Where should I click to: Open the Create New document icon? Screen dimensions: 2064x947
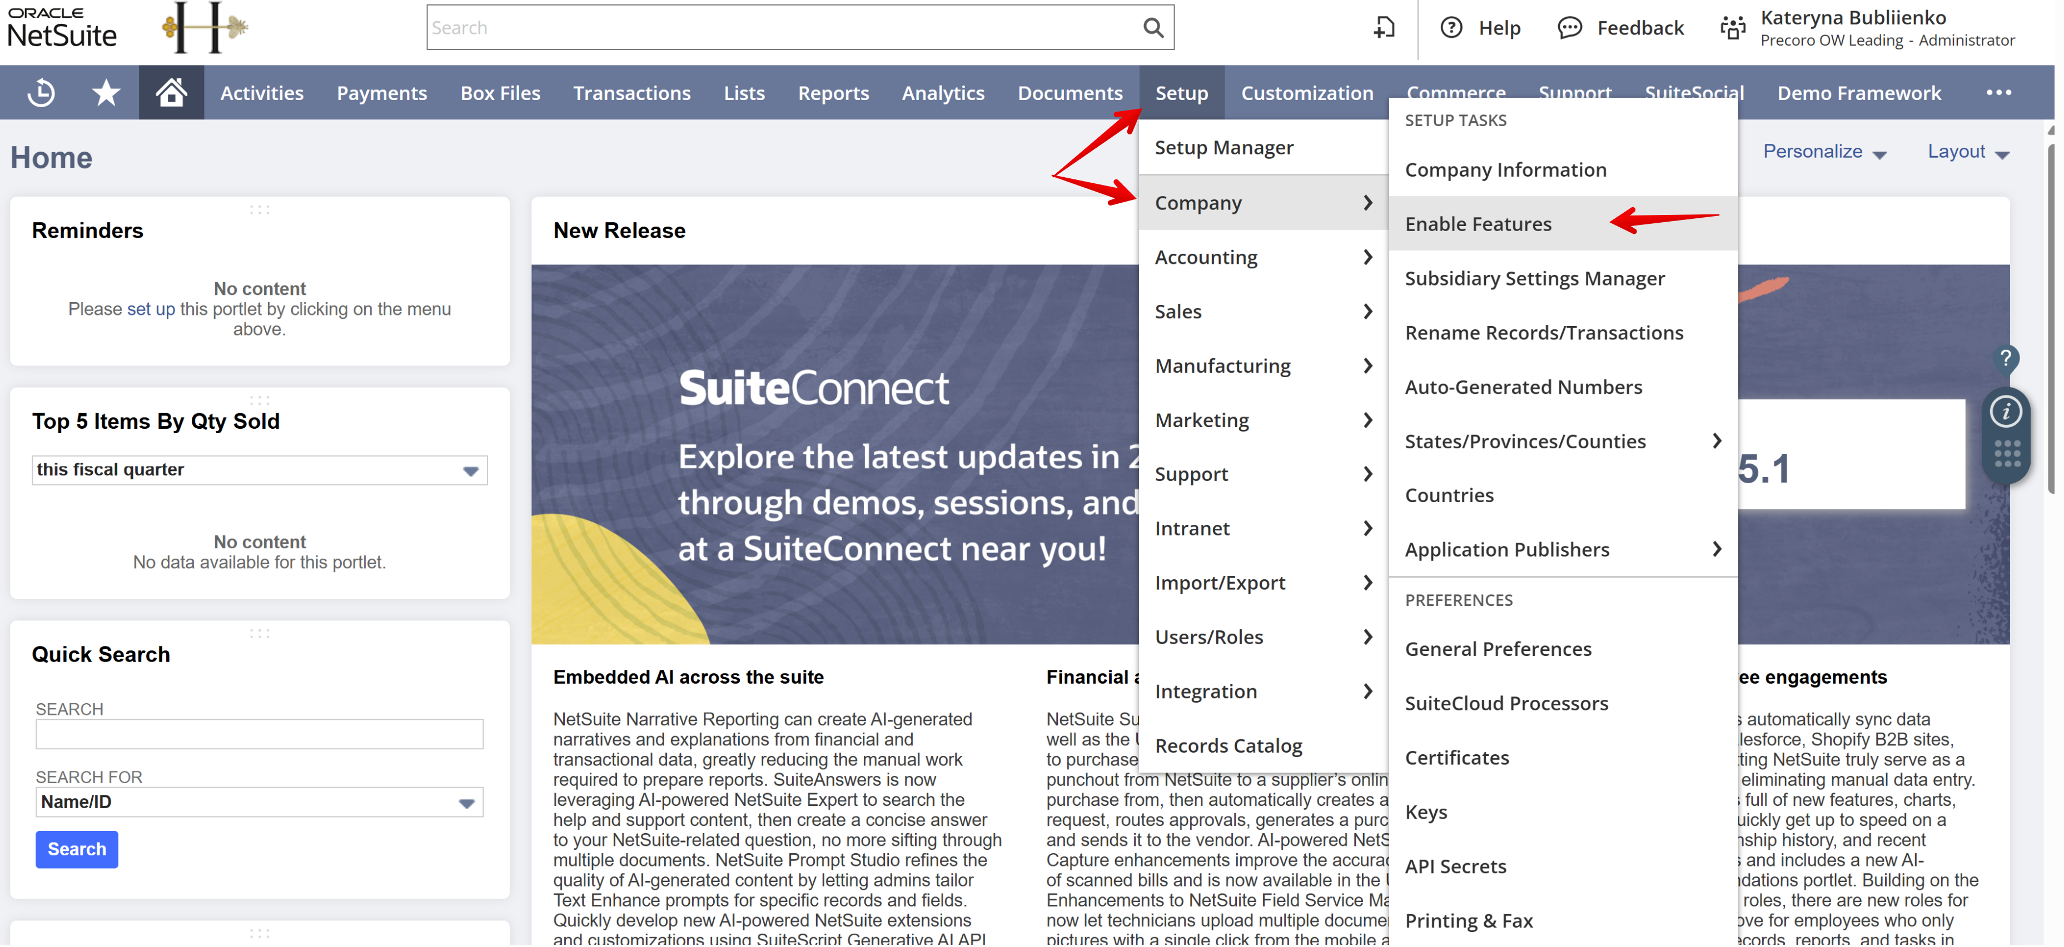pos(1384,28)
